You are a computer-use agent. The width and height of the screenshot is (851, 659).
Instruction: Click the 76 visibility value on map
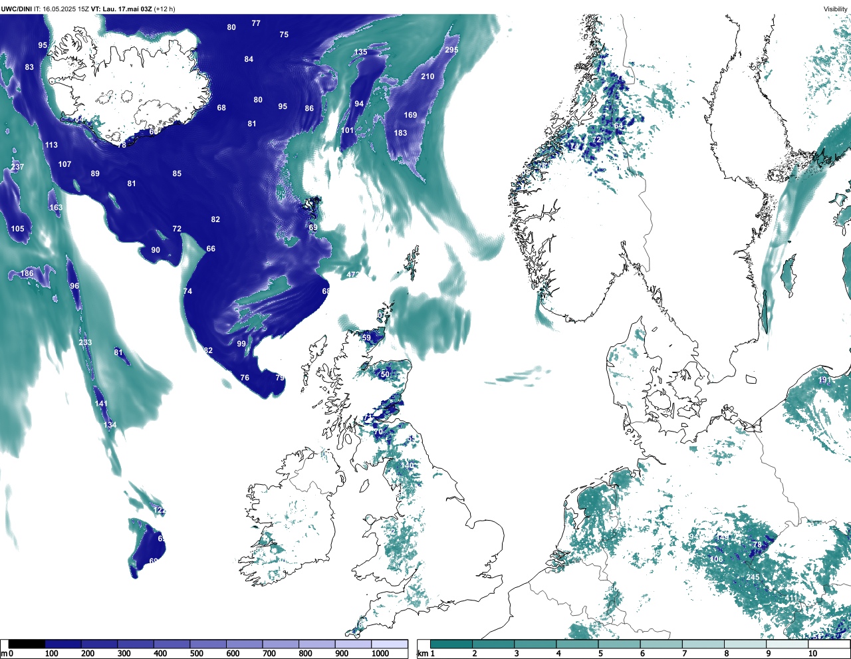245,378
